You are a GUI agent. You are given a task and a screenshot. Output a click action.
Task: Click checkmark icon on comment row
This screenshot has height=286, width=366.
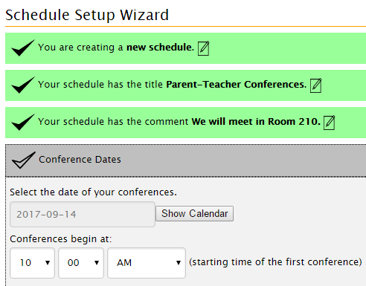tap(23, 122)
